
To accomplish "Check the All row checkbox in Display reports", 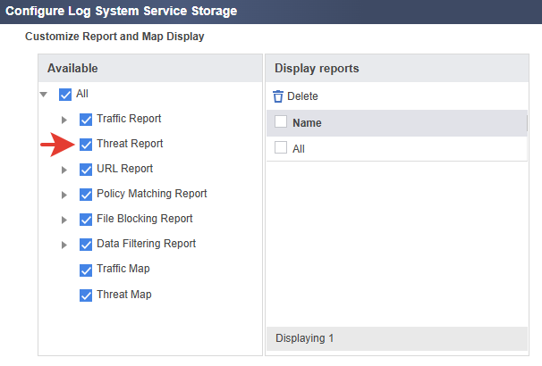I will 281,149.
